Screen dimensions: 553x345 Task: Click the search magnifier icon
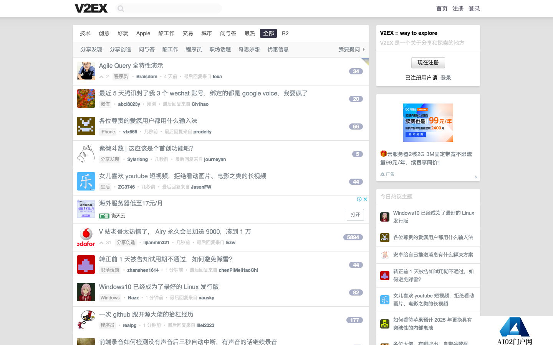click(x=121, y=8)
